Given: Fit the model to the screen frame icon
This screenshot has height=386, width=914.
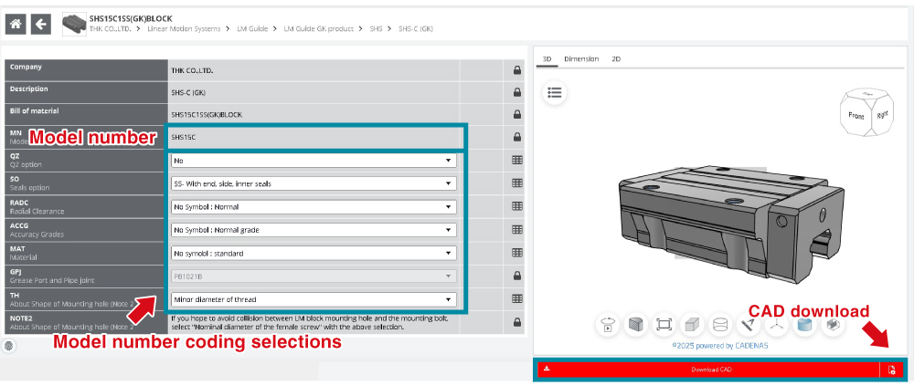Looking at the screenshot, I should point(663,325).
